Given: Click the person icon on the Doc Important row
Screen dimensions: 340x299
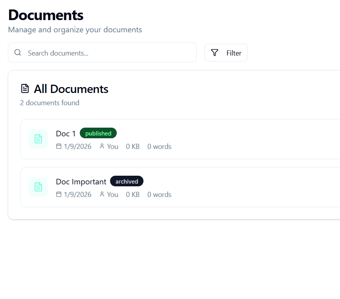Looking at the screenshot, I should click(x=102, y=194).
